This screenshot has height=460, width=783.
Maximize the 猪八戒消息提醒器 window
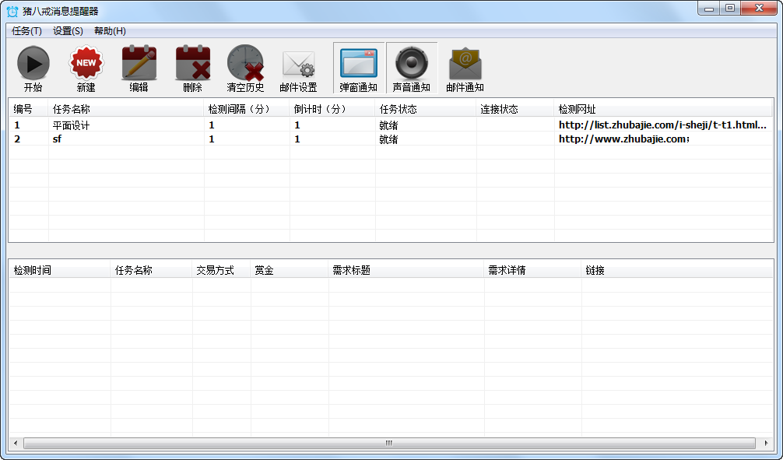[x=730, y=9]
